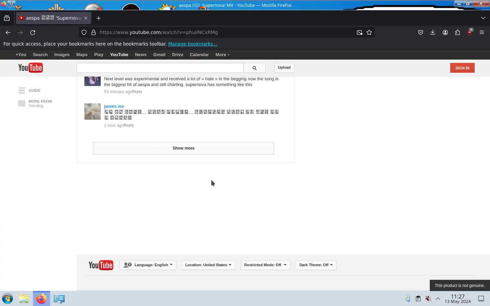
Task: Click the YouTube logo in the header
Action: coord(30,68)
